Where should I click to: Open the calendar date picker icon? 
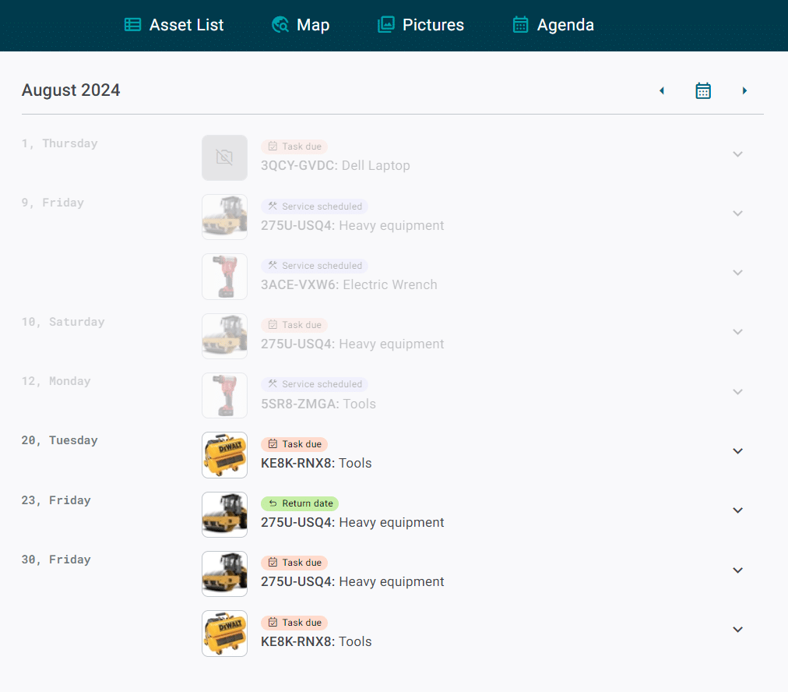[x=703, y=90]
